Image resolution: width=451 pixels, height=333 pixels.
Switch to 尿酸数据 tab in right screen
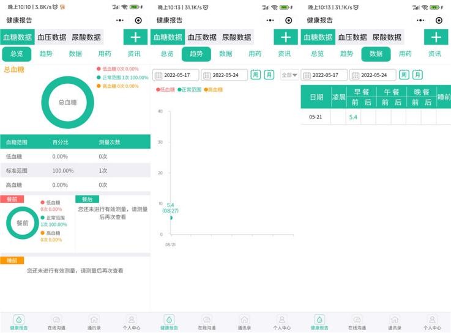pos(387,37)
